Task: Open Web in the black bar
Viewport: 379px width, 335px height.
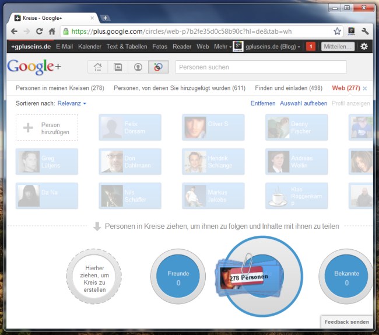Action: (x=202, y=47)
